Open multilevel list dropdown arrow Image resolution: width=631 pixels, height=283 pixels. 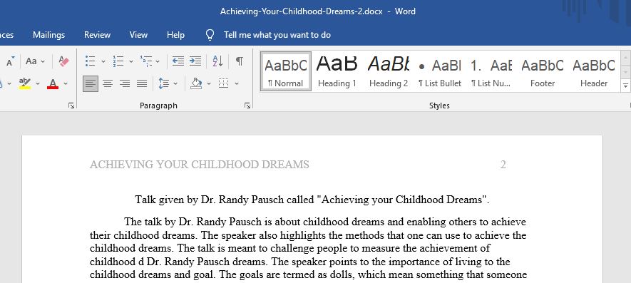click(x=158, y=61)
